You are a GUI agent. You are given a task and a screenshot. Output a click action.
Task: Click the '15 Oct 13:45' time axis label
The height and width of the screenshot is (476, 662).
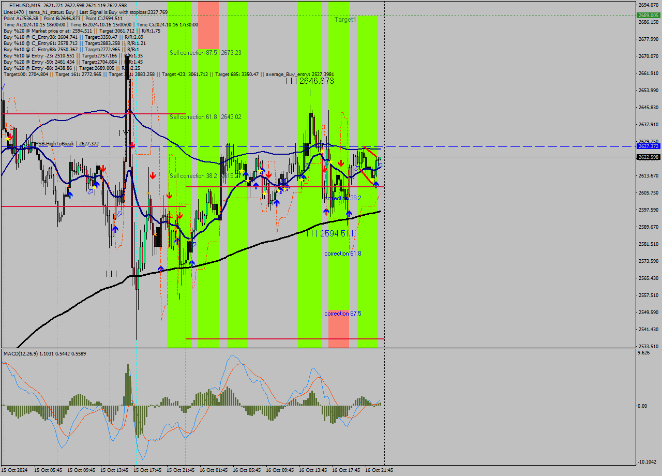(115, 470)
